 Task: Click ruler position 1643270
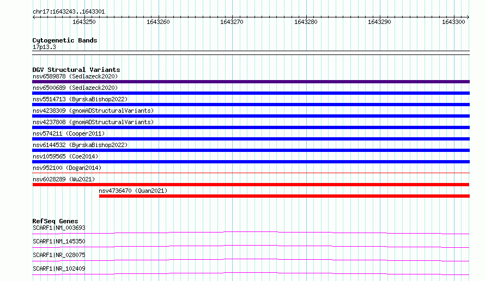[x=232, y=22]
